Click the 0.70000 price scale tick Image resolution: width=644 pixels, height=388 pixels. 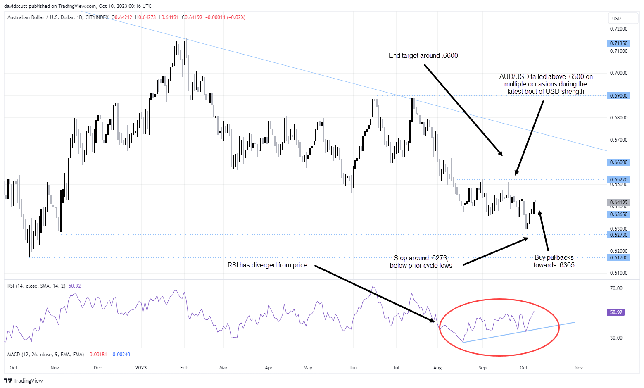tap(618, 73)
